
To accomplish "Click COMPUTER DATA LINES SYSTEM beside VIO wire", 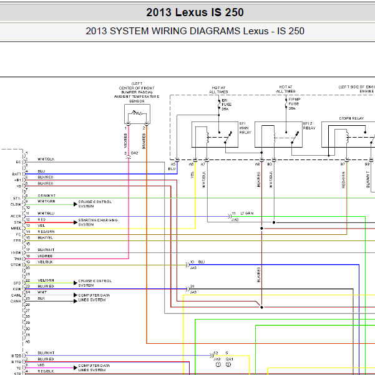I will pos(94,368).
